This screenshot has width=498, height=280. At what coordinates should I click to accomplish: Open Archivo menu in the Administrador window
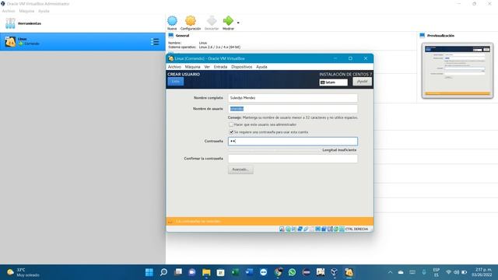pos(9,11)
